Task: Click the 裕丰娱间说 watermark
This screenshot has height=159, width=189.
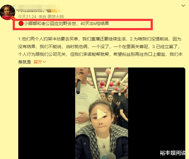Action: pyautogui.click(x=173, y=153)
